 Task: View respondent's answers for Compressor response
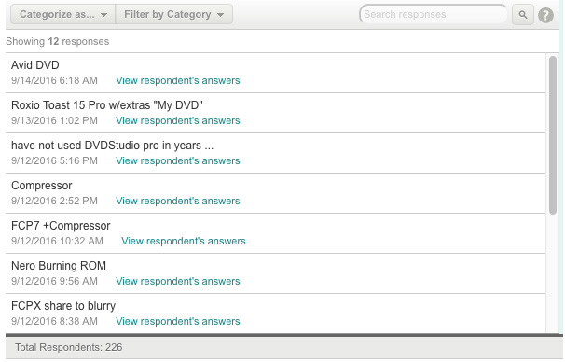coord(178,201)
